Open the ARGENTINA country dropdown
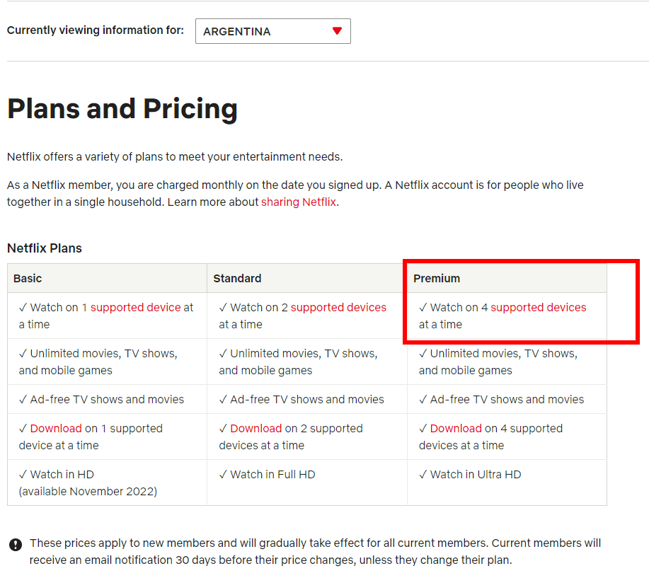Viewport: 649px width, 583px height. tap(272, 31)
